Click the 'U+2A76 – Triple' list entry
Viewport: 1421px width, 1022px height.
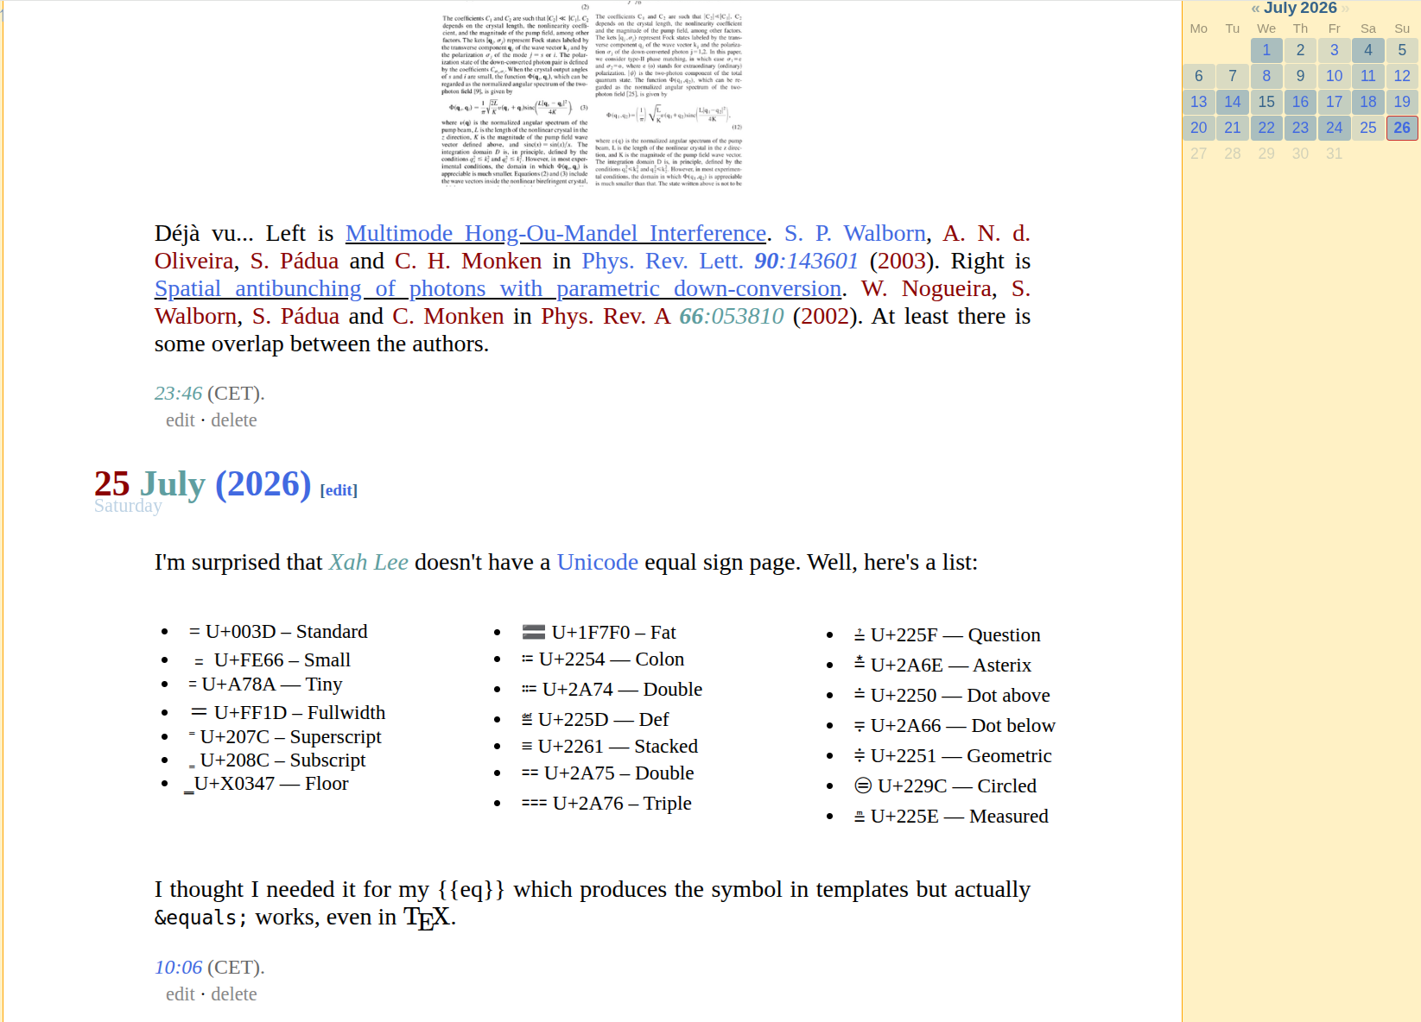click(606, 803)
